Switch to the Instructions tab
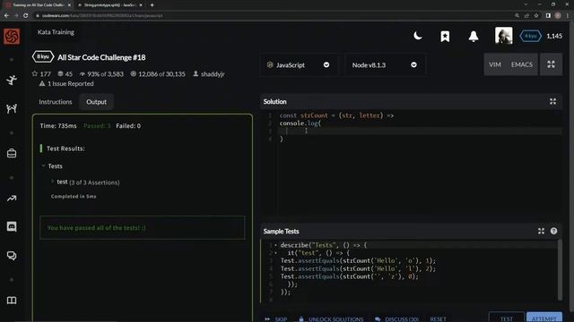This screenshot has width=574, height=322. (x=56, y=102)
